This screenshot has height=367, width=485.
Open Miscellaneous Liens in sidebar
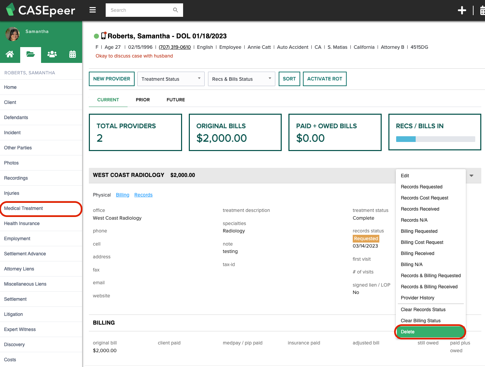point(41,284)
